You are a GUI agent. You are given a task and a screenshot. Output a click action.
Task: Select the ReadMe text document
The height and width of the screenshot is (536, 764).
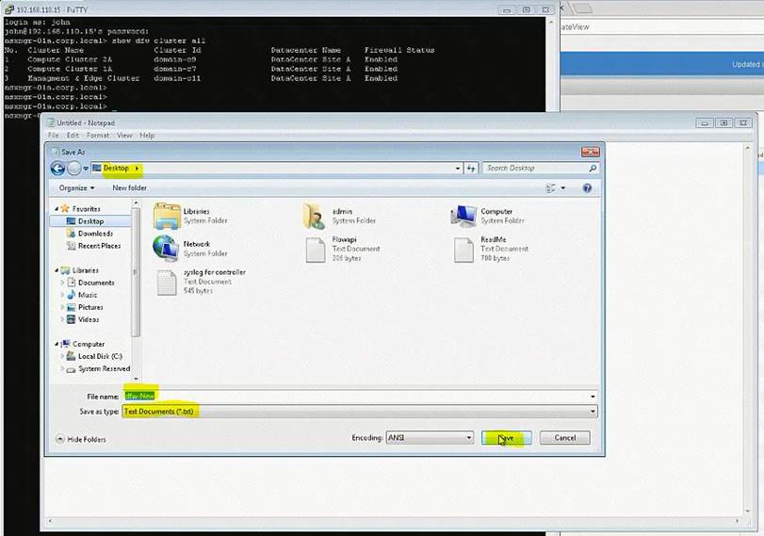(463, 249)
